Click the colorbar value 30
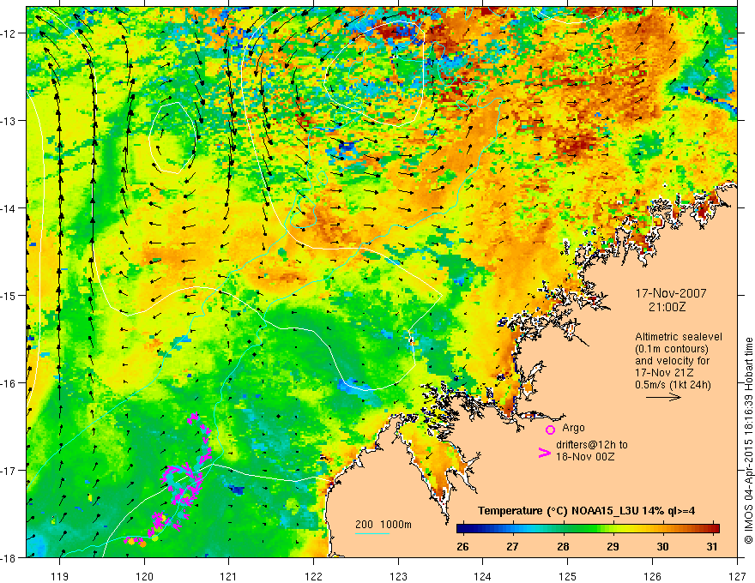This screenshot has width=755, height=583. pyautogui.click(x=662, y=546)
